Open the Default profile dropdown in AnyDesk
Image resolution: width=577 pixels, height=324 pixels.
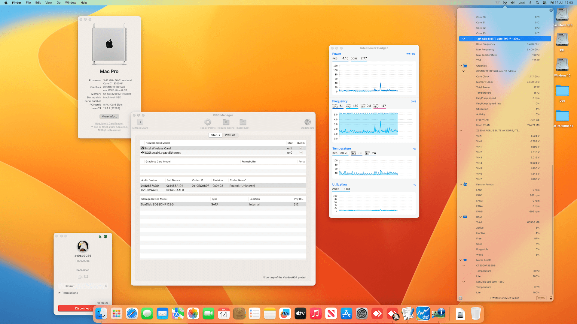click(x=83, y=286)
